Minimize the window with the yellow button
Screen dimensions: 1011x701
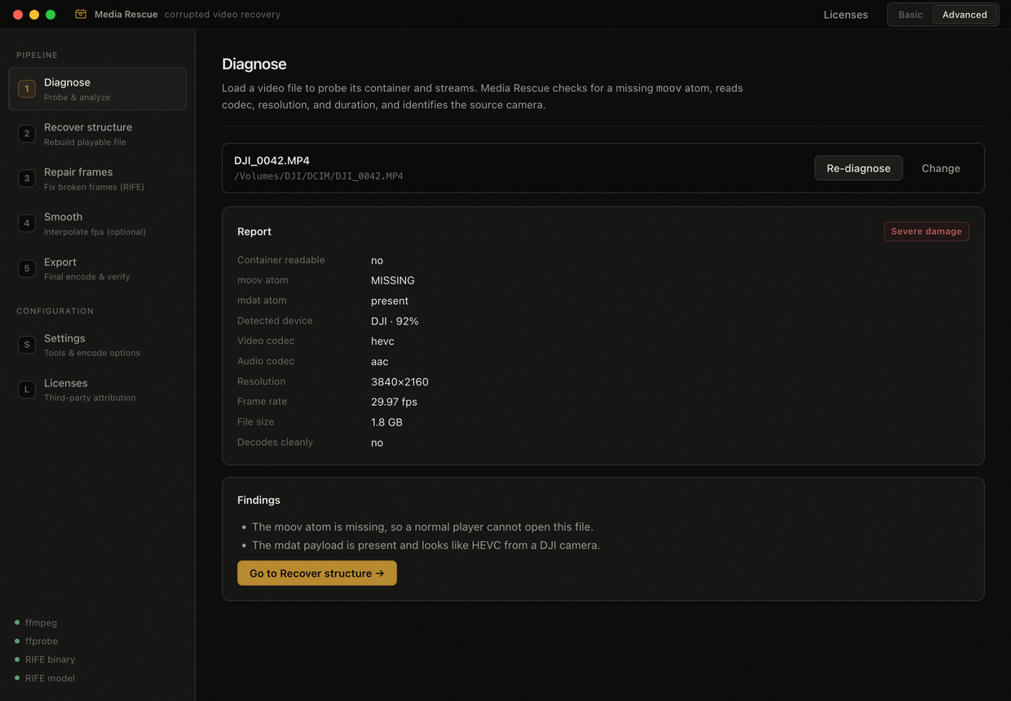[x=34, y=15]
